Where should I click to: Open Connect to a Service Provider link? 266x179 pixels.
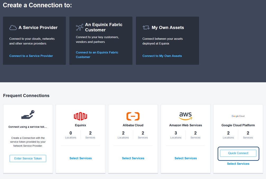31,56
